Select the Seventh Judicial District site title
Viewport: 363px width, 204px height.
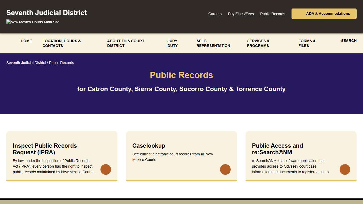tap(47, 12)
